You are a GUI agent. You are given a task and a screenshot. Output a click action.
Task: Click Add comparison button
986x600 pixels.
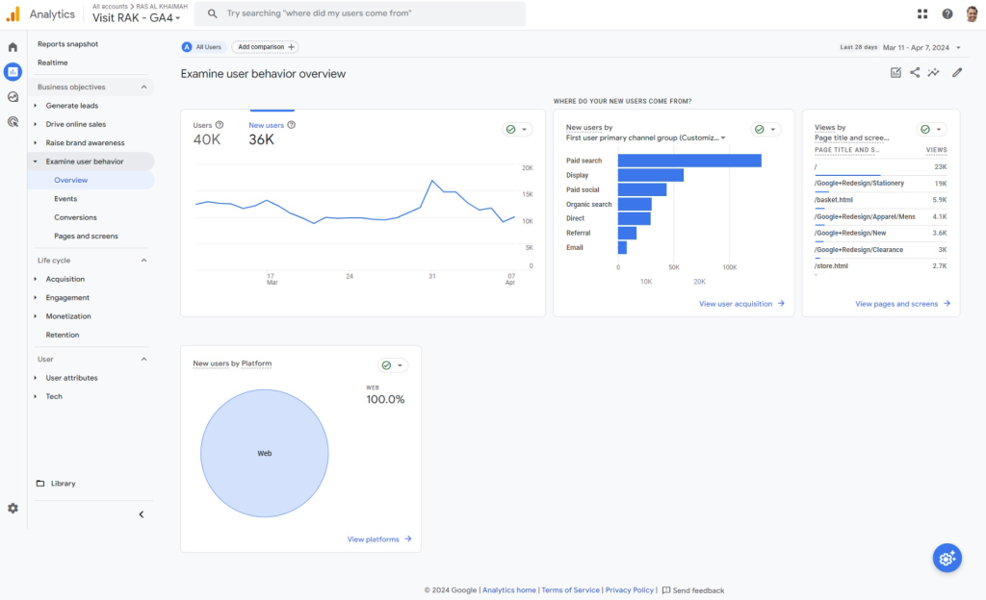(266, 47)
